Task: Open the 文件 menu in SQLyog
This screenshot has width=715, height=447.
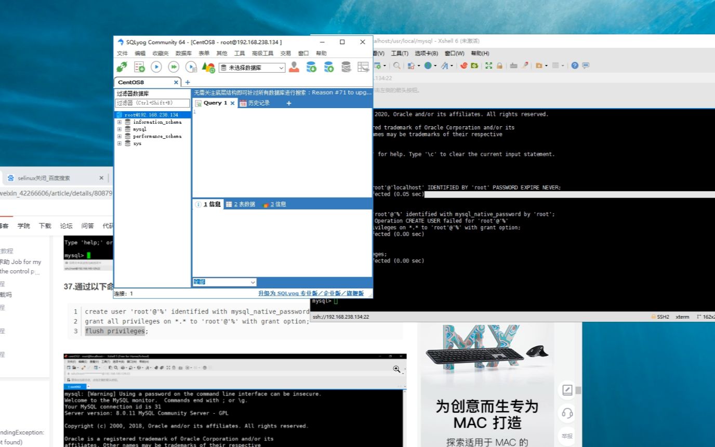Action: [x=122, y=53]
